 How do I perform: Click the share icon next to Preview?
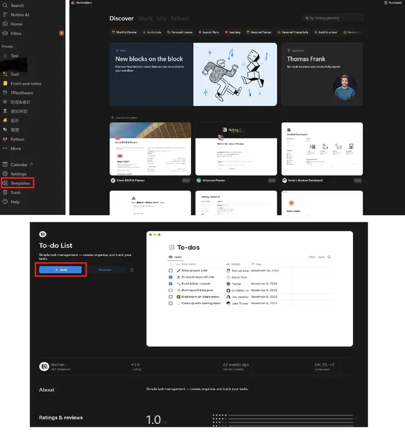(132, 270)
